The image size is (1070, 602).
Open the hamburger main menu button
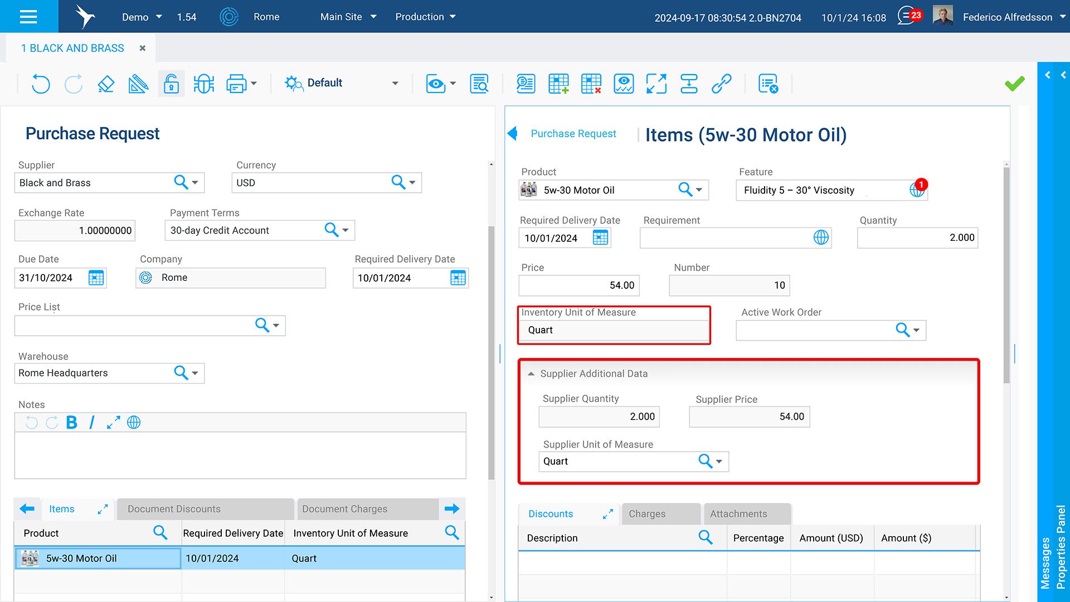tap(28, 16)
